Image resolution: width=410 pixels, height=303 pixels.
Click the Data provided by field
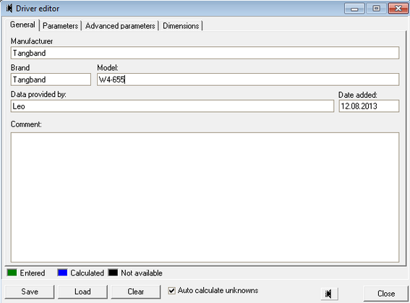point(172,106)
